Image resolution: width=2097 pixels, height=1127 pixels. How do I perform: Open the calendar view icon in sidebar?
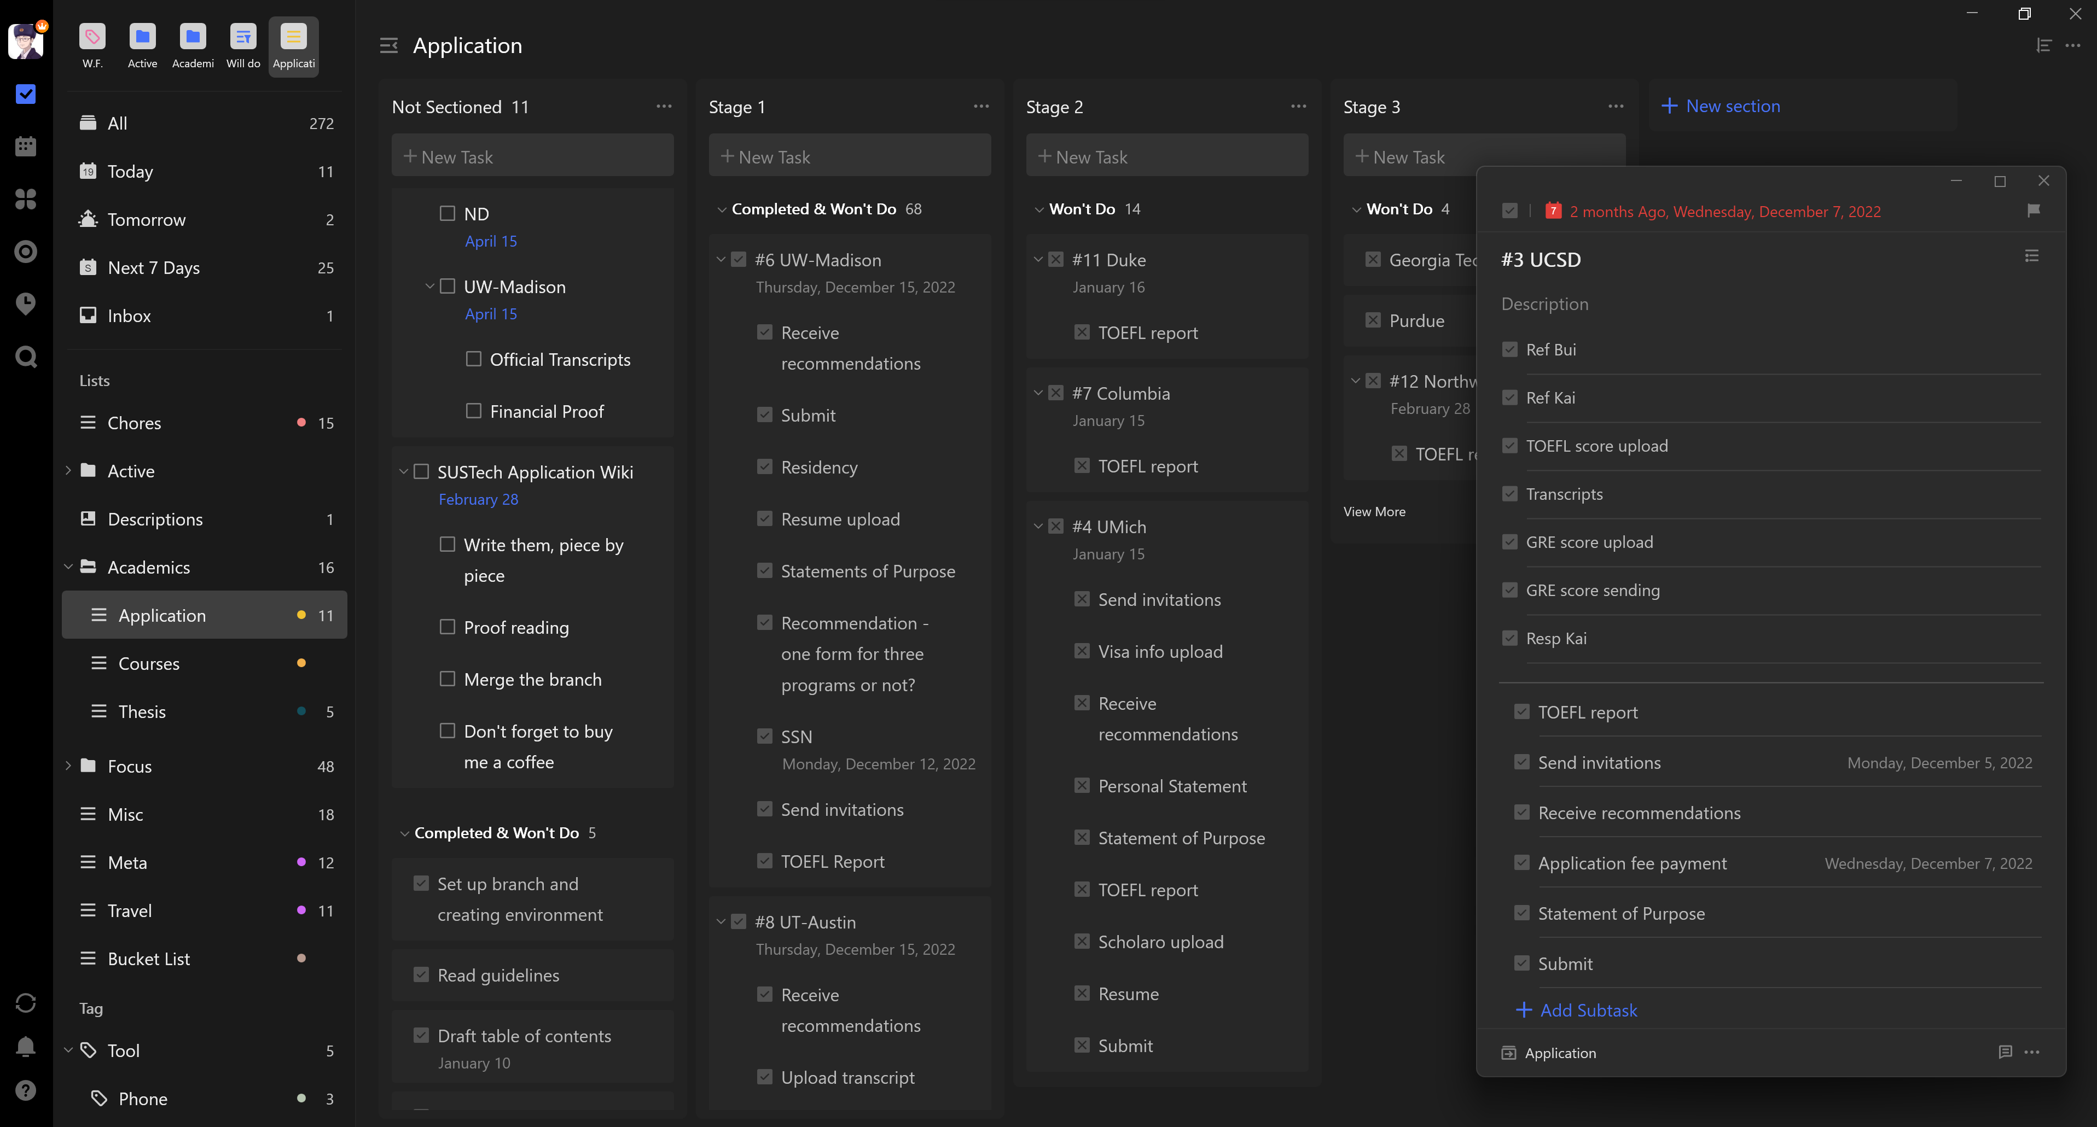point(25,147)
